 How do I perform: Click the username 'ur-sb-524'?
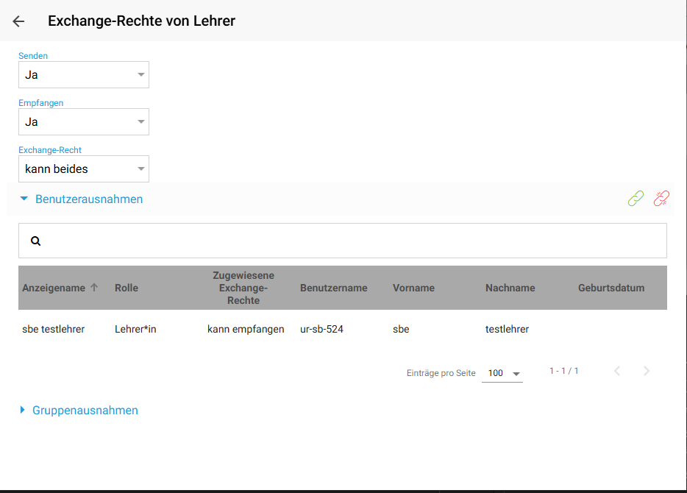[321, 329]
